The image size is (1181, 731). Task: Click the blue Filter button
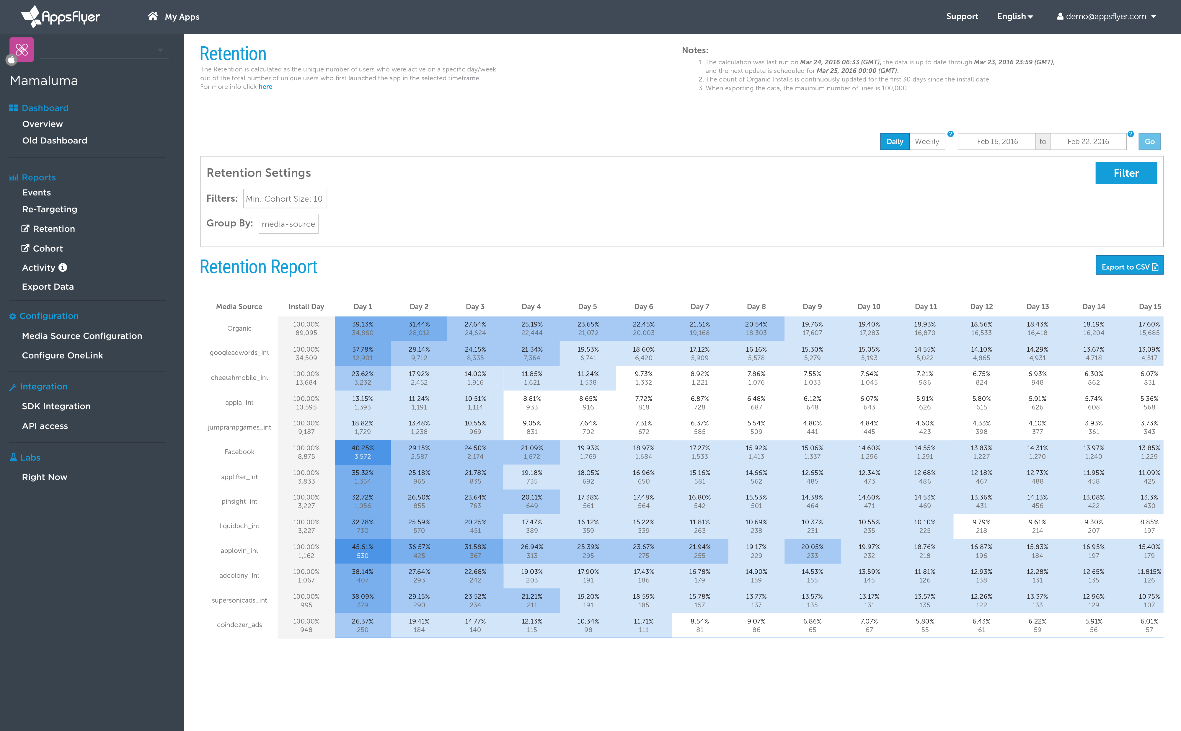tap(1125, 173)
